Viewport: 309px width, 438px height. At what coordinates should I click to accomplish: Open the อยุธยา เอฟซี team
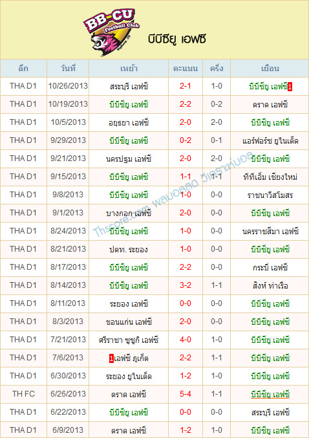129,123
